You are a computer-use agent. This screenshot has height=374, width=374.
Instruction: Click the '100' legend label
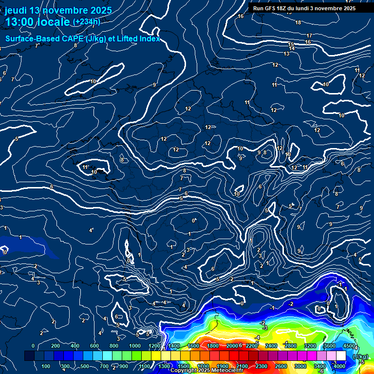[46, 366]
